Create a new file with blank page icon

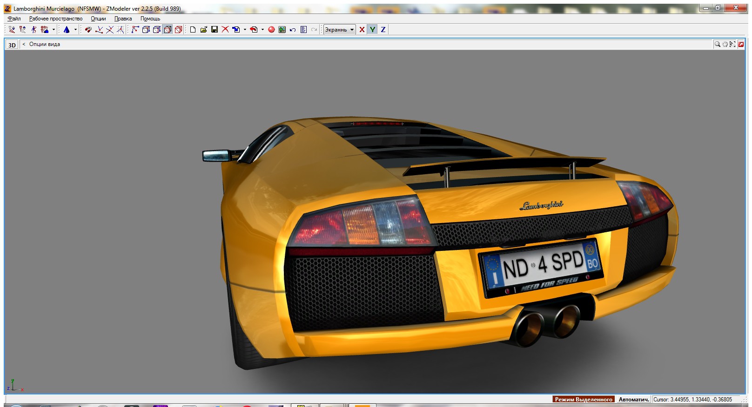[193, 29]
